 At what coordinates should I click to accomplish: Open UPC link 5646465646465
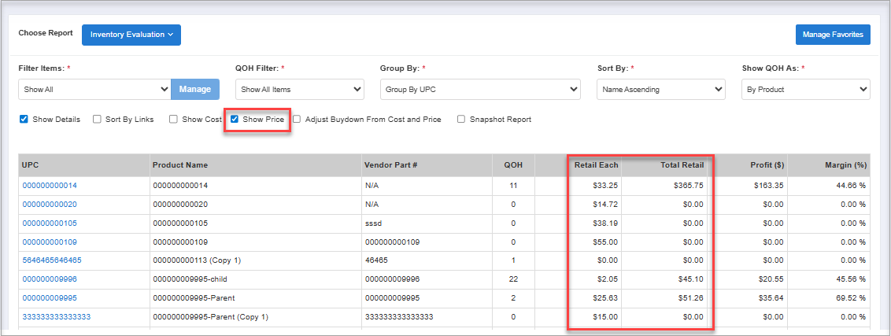(51, 260)
